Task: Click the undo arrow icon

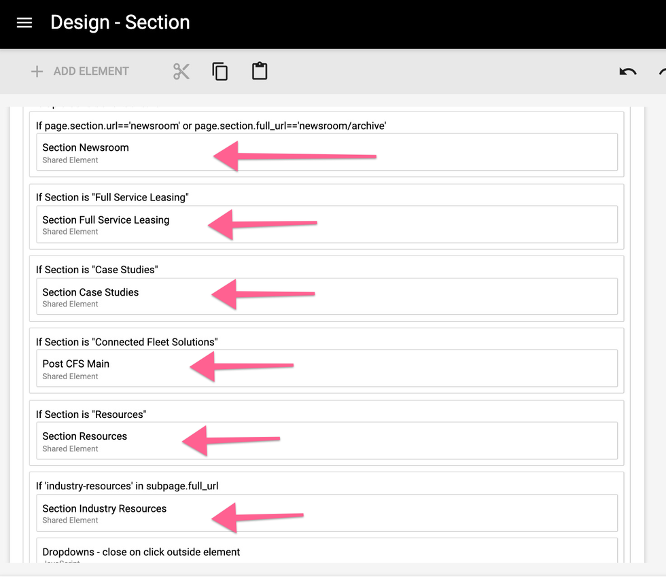Action: click(x=627, y=72)
